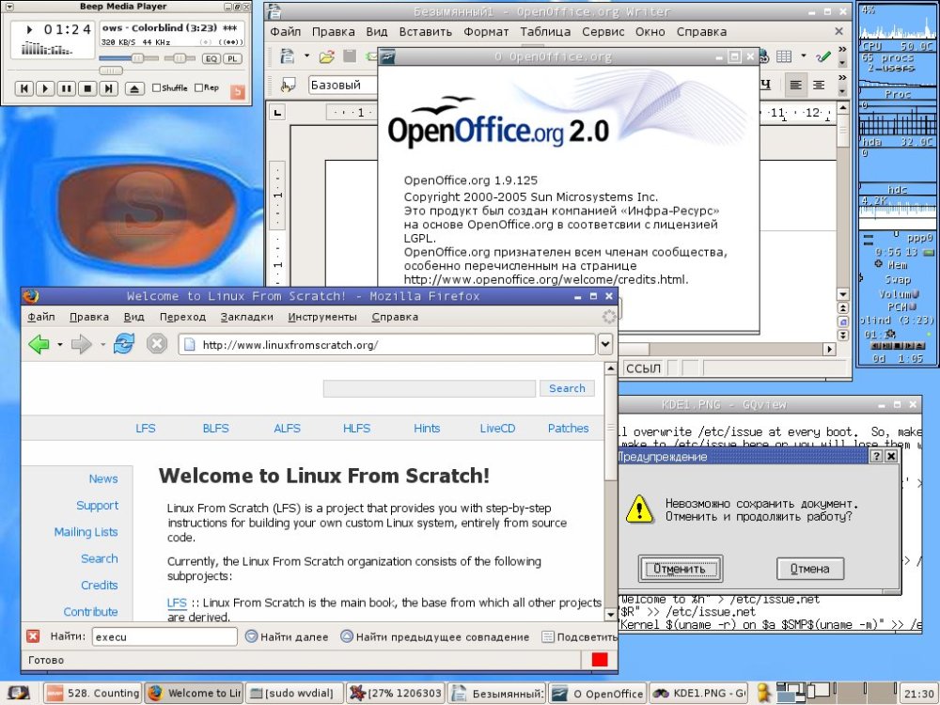Switch to the sudo wvdial taskbar item
This screenshot has height=705, width=940.
[x=294, y=693]
